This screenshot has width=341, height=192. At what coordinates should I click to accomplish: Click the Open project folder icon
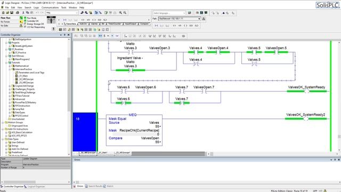(7, 13)
